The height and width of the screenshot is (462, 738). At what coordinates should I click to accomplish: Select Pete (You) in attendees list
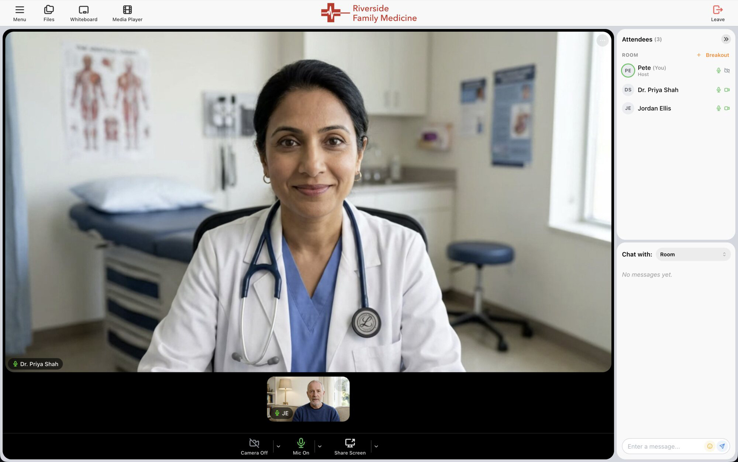(x=676, y=70)
